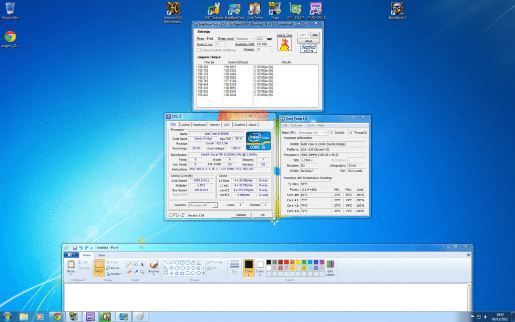Open Windows Explorer from the taskbar

tap(24, 317)
